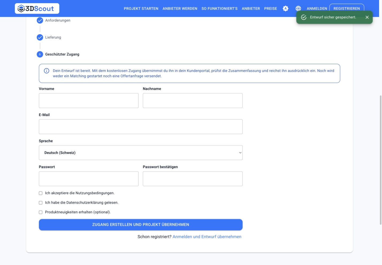Select the Lieferung step label
The image size is (382, 265).
point(53,37)
